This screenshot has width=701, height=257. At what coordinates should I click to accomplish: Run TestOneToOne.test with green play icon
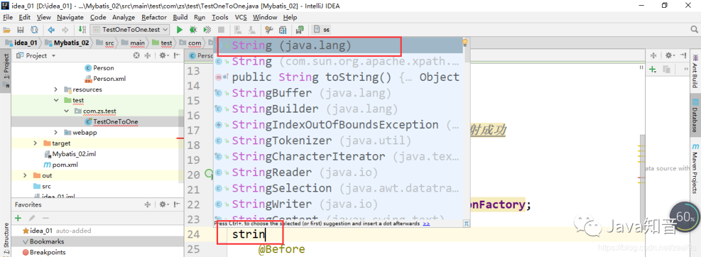point(180,30)
